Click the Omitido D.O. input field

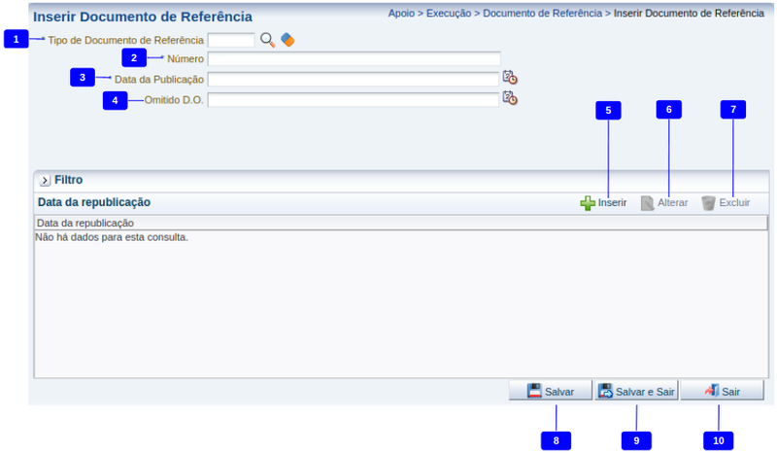pyautogui.click(x=353, y=99)
